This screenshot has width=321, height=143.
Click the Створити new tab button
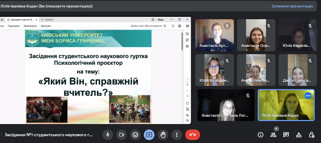point(47,19)
